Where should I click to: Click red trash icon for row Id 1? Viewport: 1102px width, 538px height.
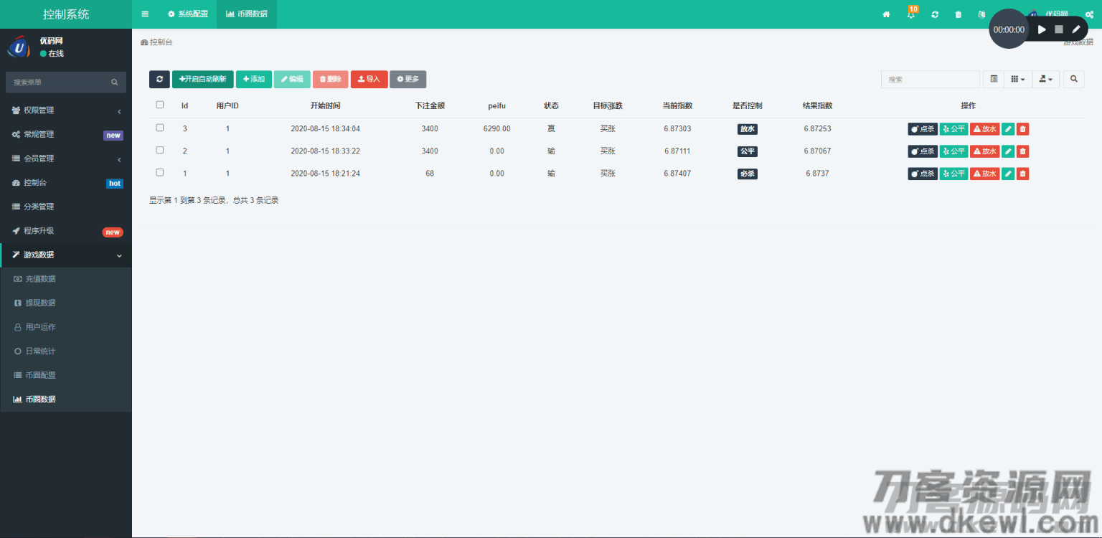coord(1022,174)
